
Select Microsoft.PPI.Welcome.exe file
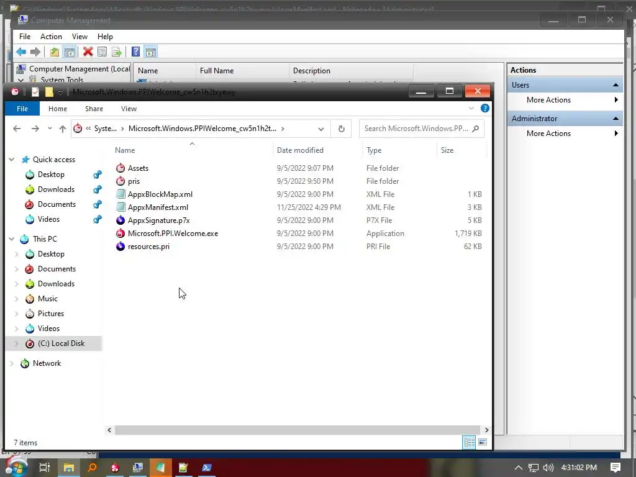pos(173,234)
